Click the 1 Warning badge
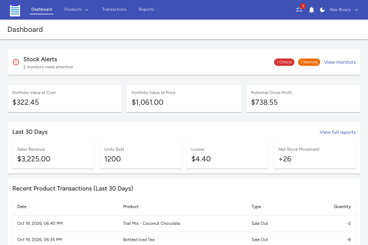The image size is (368, 245). point(309,62)
